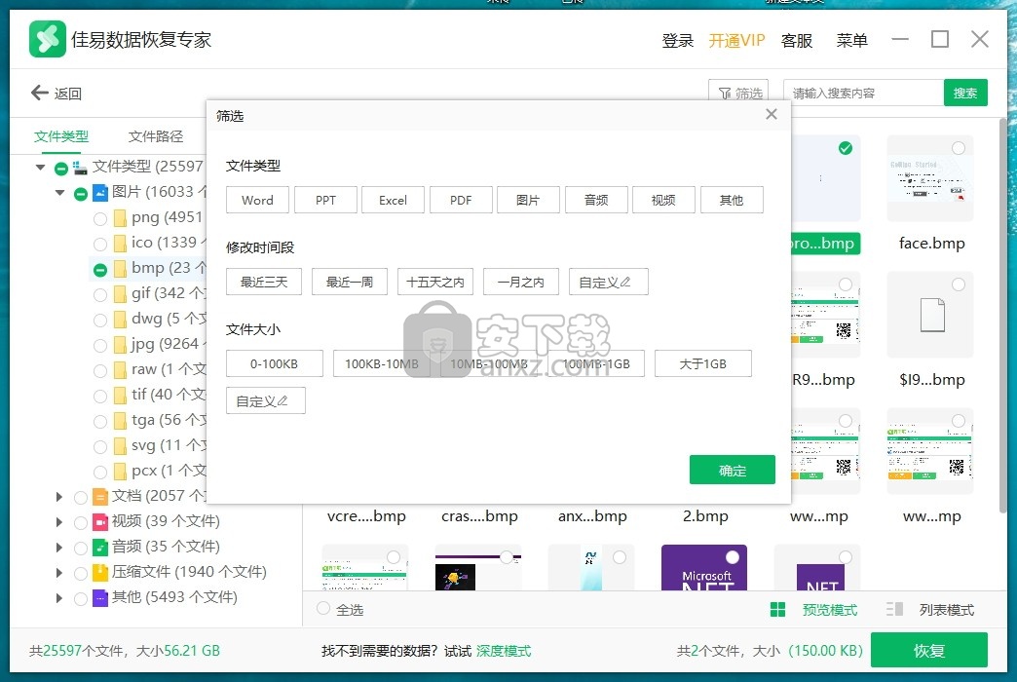Switch to the 文件路径 tab
1017x682 pixels.
[x=156, y=136]
